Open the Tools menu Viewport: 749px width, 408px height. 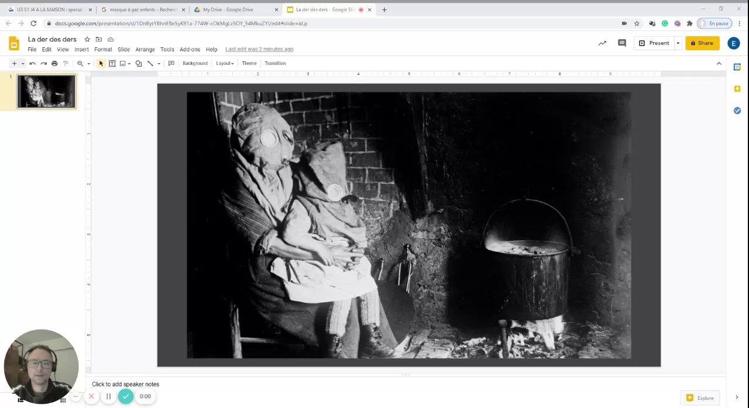167,50
